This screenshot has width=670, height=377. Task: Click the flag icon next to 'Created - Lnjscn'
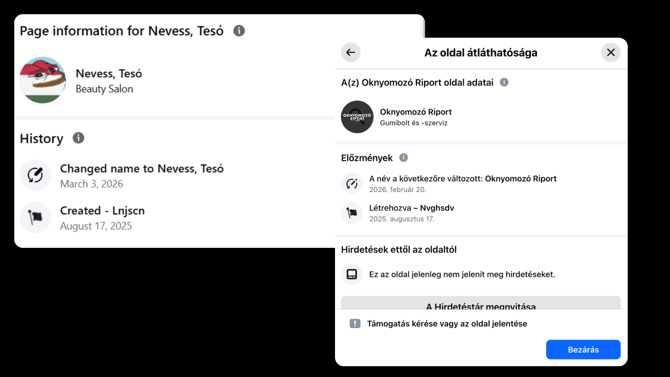click(x=35, y=217)
